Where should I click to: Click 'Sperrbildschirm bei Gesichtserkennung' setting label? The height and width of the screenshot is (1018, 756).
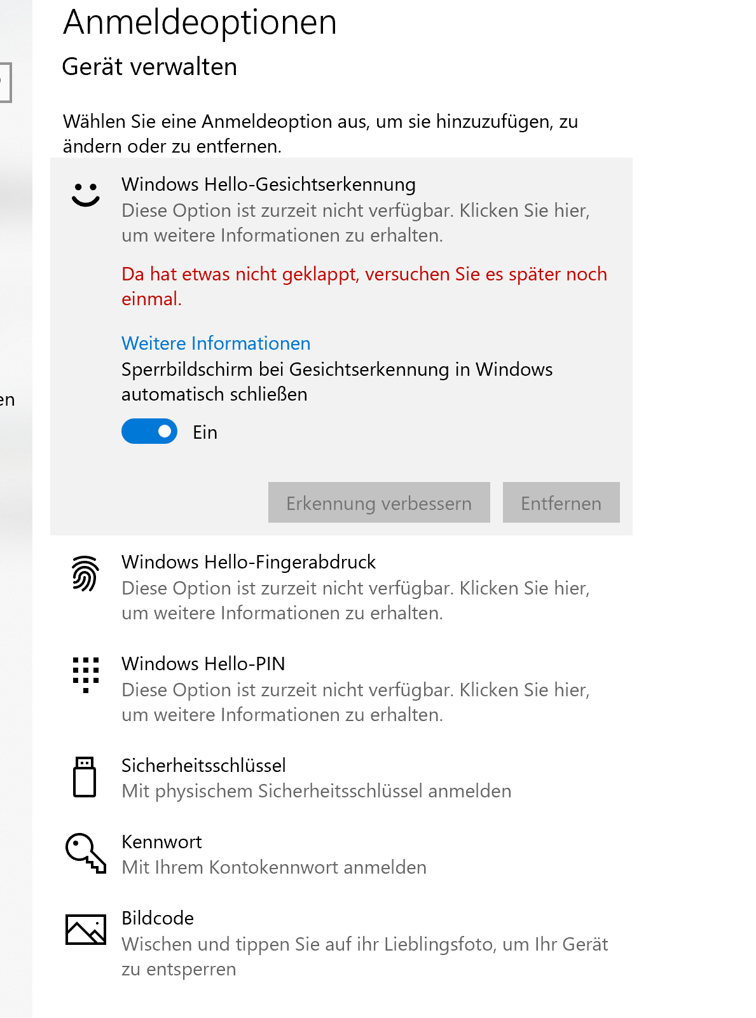point(337,382)
